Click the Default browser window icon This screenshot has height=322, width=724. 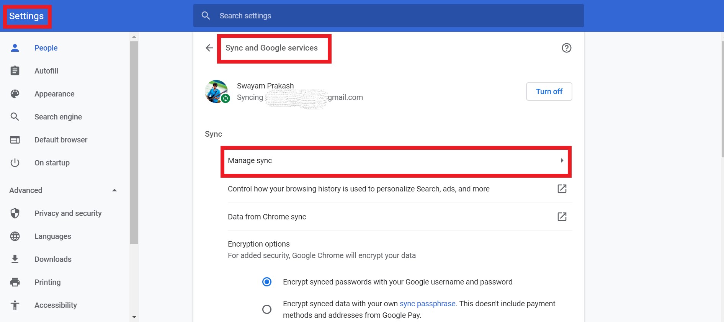point(15,140)
